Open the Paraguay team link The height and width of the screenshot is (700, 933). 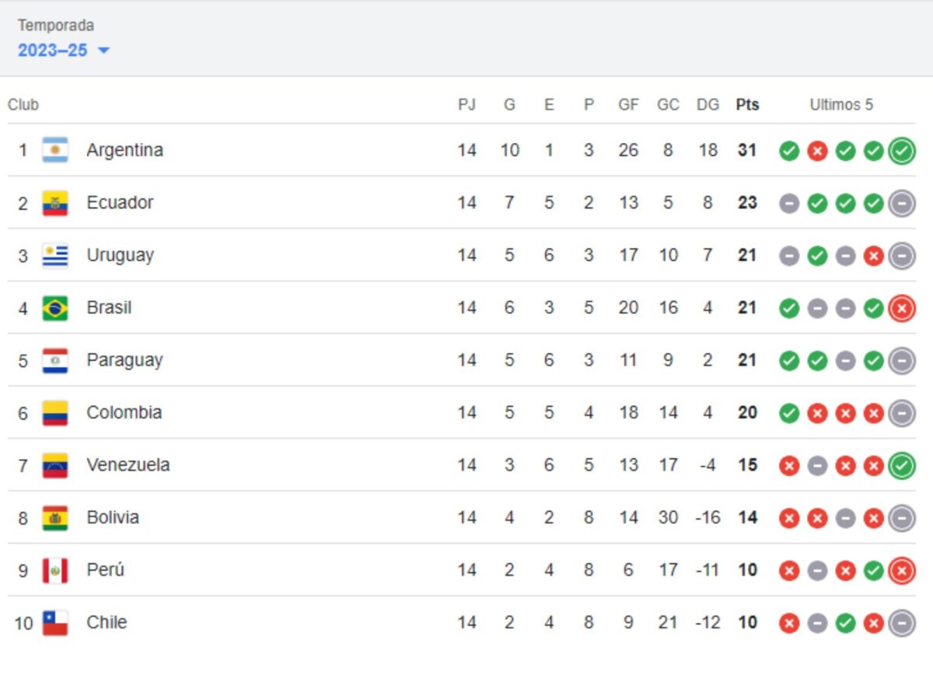click(124, 360)
